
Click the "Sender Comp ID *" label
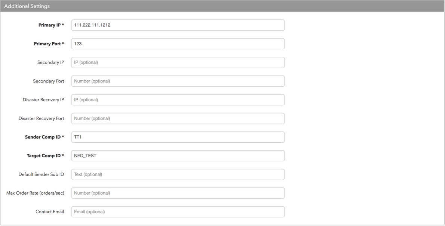pos(44,137)
